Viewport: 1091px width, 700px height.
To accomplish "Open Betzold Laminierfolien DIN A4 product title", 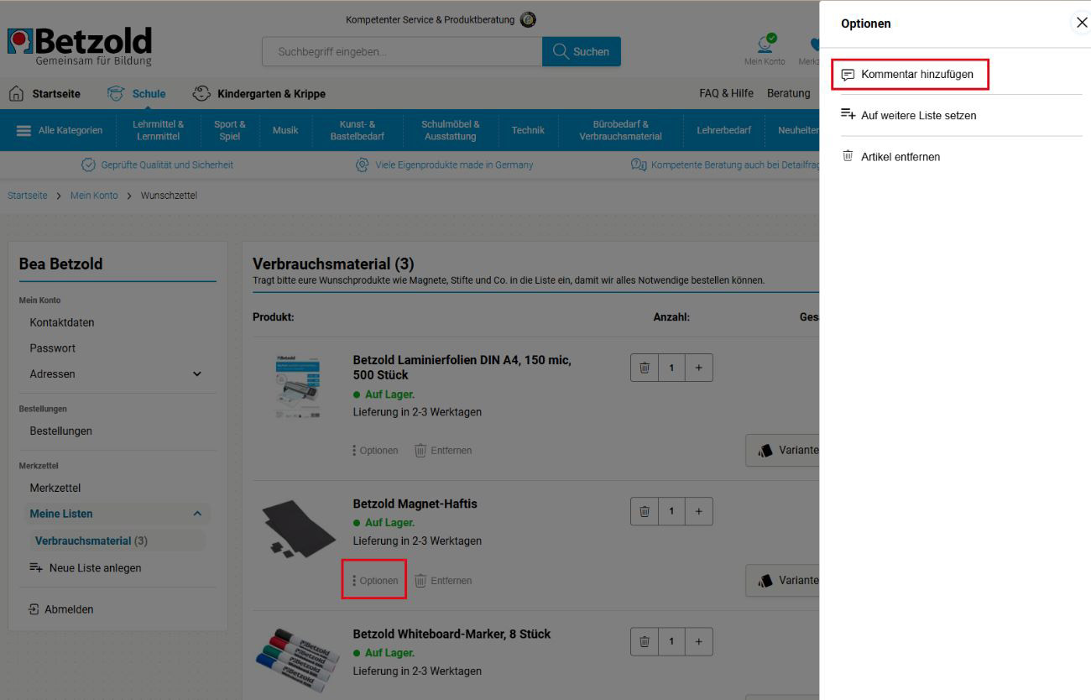I will pos(462,367).
